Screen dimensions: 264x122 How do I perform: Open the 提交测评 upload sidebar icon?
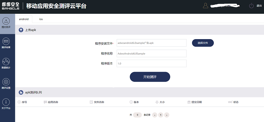tap(6, 21)
